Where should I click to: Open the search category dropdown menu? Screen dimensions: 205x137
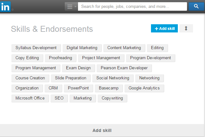pos(71,6)
